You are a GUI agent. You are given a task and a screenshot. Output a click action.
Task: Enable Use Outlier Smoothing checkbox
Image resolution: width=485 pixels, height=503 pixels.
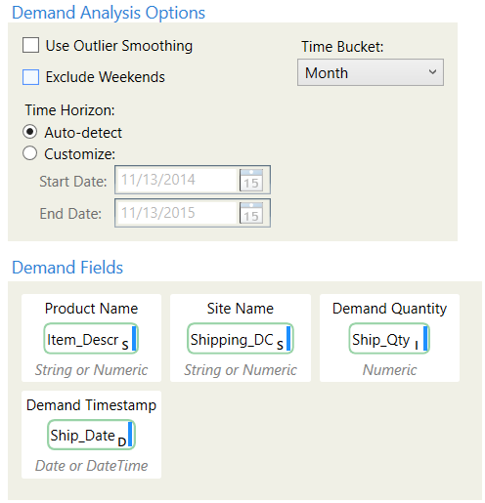coord(30,45)
